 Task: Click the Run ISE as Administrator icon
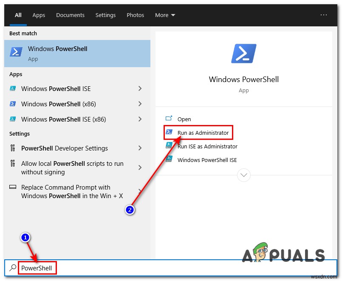(x=169, y=145)
